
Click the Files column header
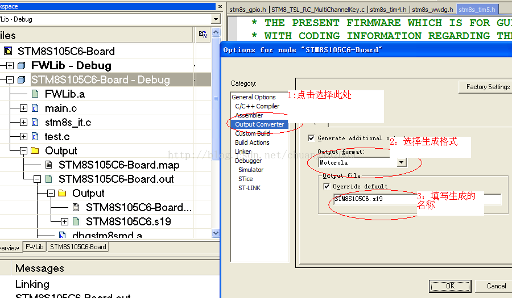pos(96,35)
